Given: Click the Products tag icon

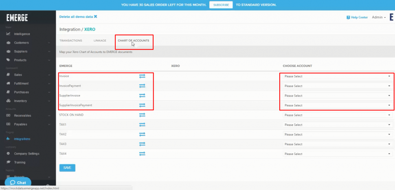Looking at the screenshot, I should (x=8, y=60).
